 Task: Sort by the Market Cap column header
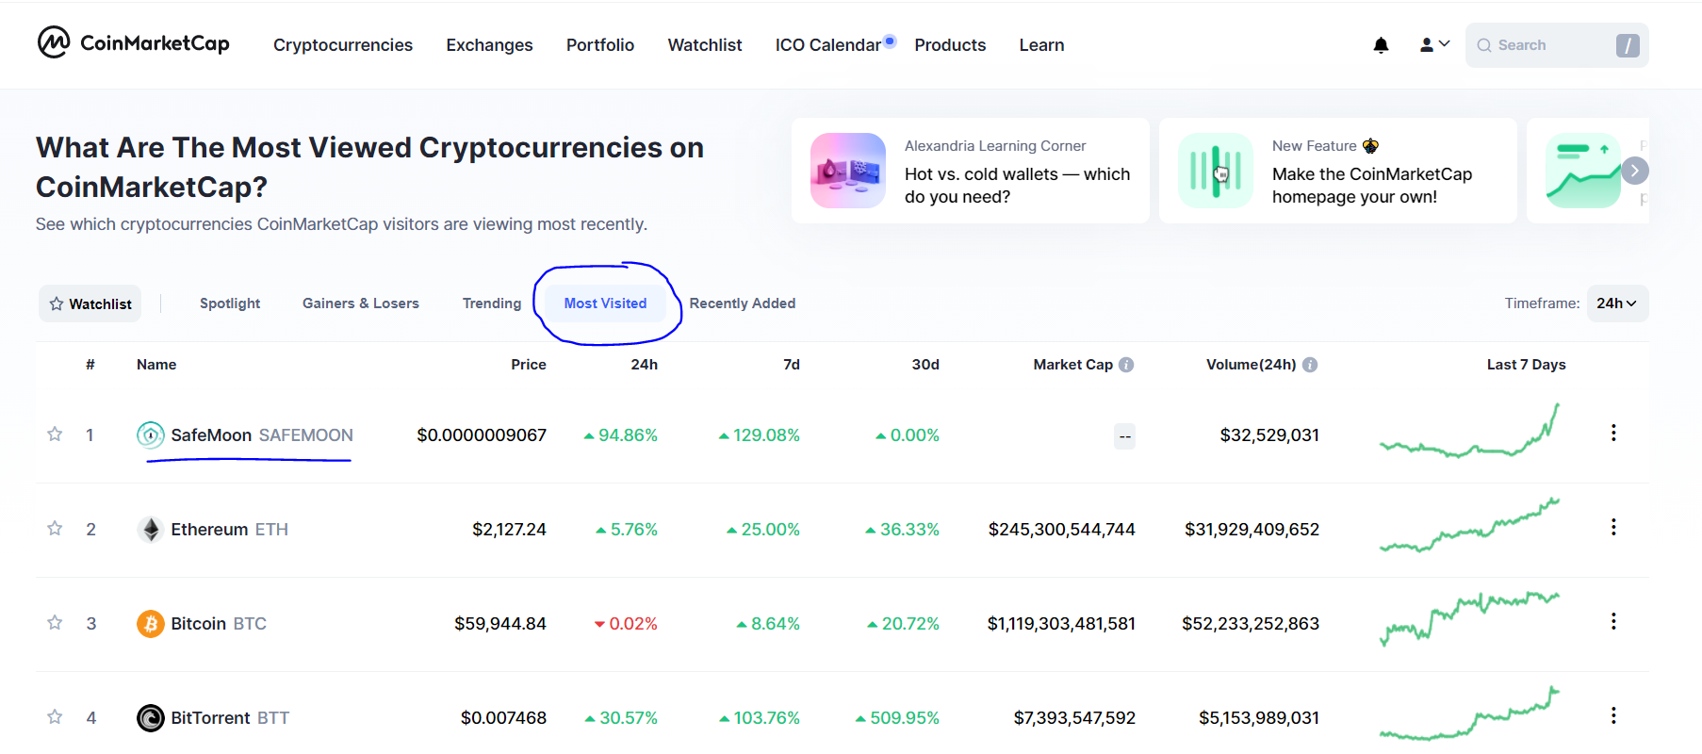[1072, 365]
